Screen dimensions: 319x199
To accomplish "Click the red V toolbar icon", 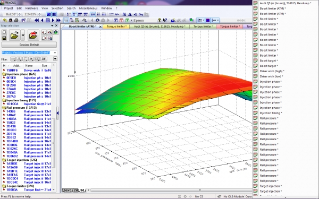I will point(121,20).
